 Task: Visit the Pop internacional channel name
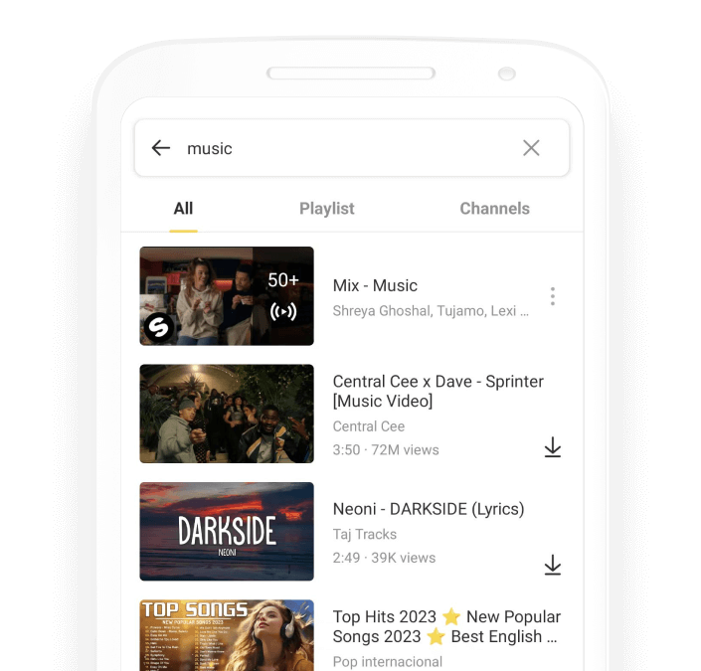point(388,662)
